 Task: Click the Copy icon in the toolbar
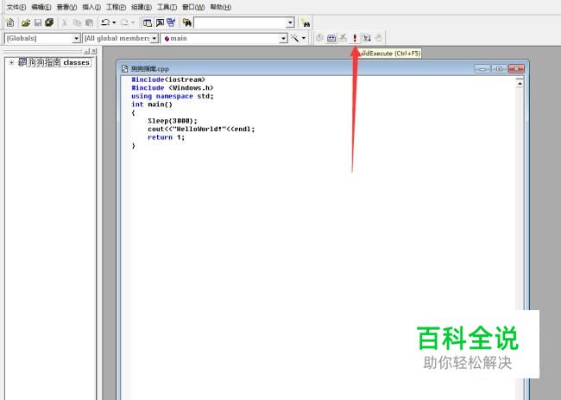[77, 23]
